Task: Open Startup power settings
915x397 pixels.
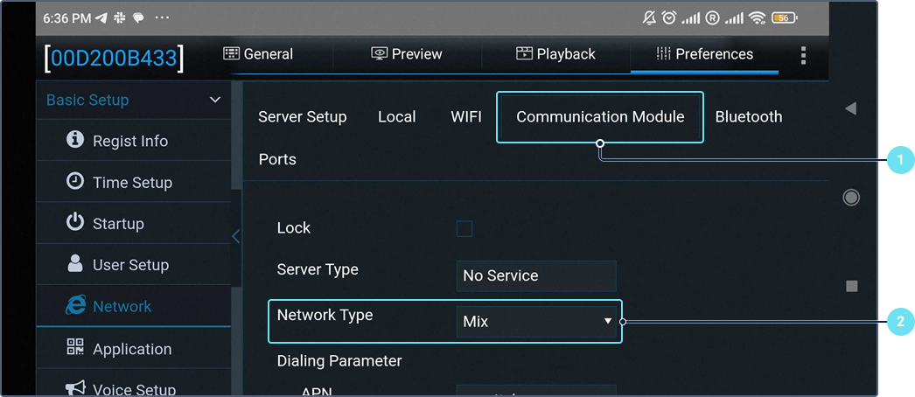Action: (118, 224)
